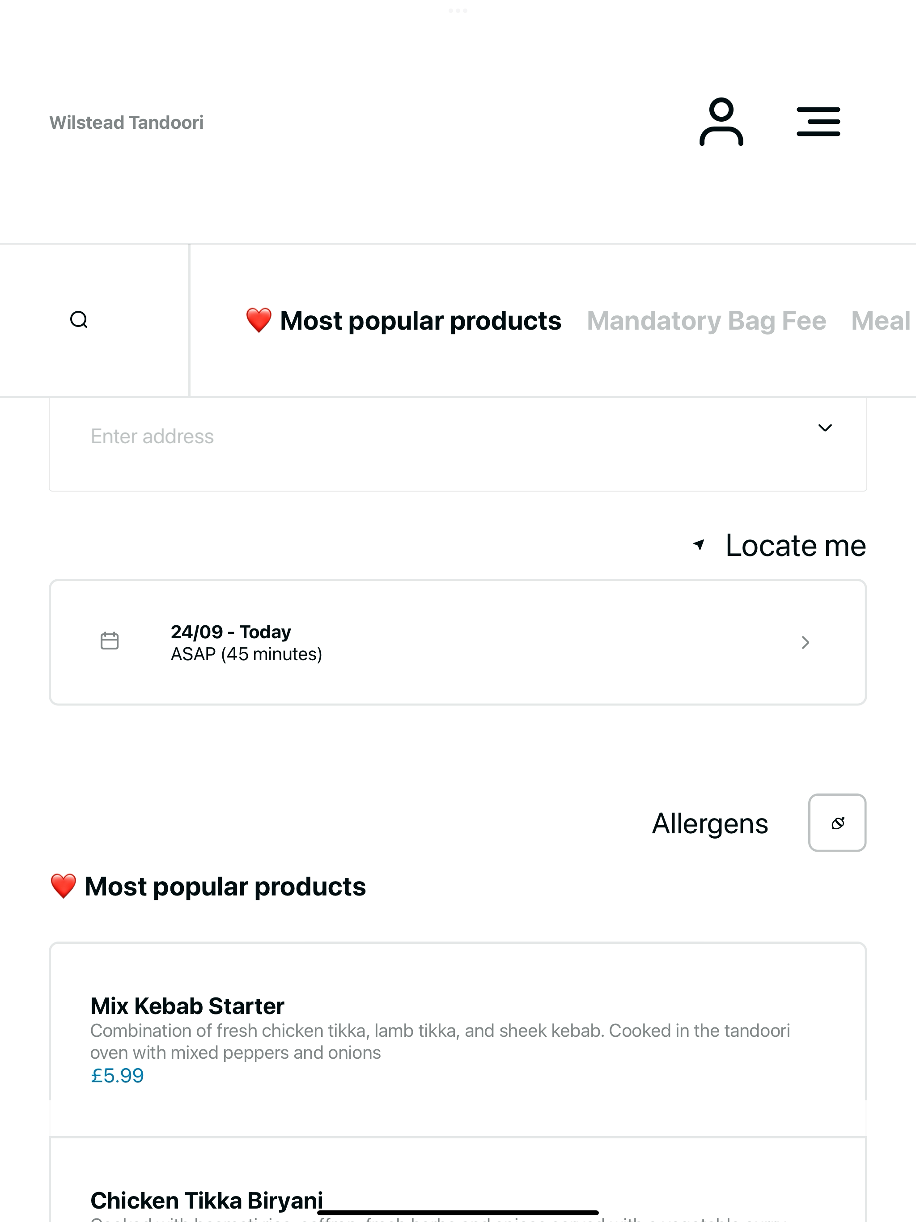The height and width of the screenshot is (1222, 916).
Task: Open the Allergens filter icon button
Action: pyautogui.click(x=837, y=823)
